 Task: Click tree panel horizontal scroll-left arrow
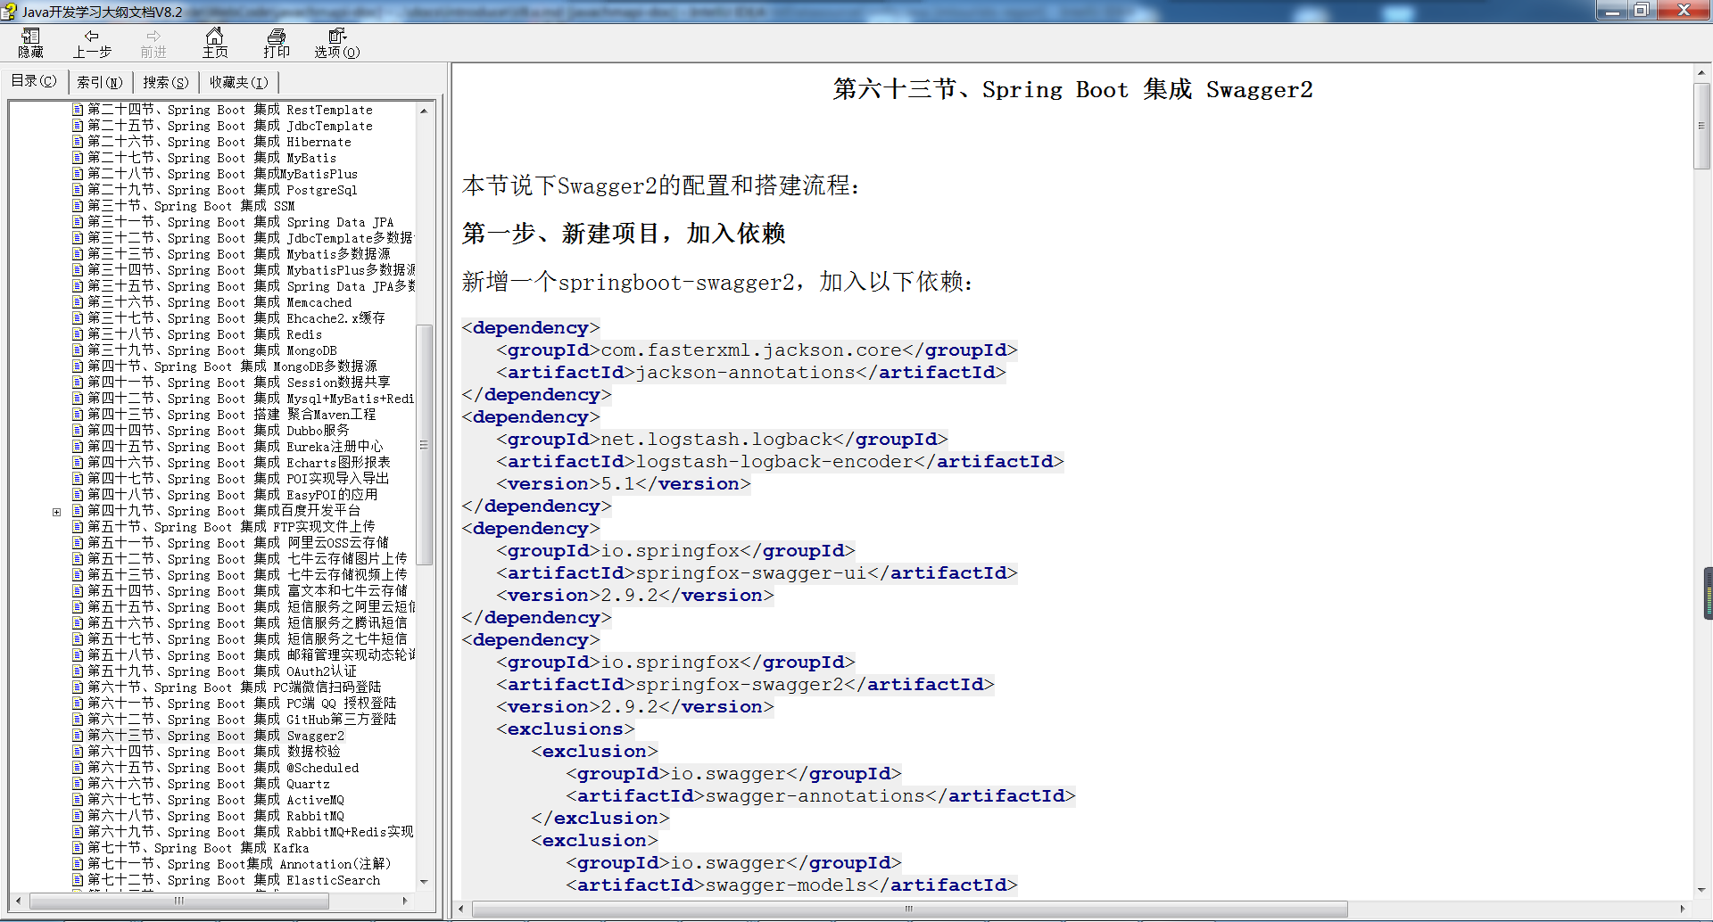pyautogui.click(x=19, y=900)
